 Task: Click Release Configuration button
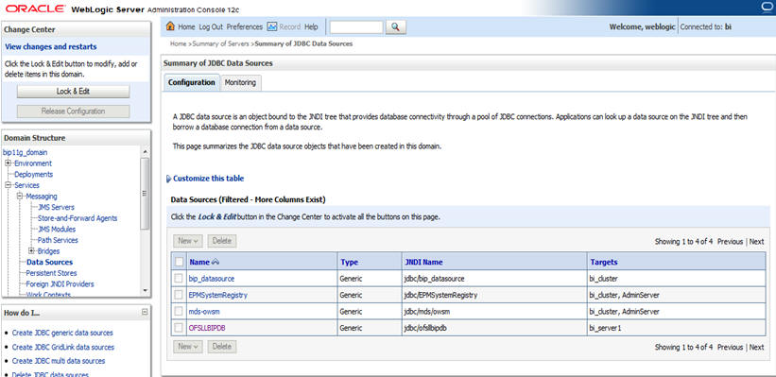click(73, 111)
